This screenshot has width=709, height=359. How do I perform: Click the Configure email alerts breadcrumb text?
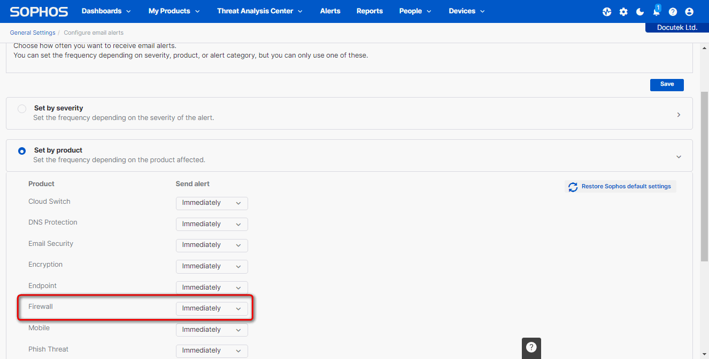click(x=94, y=33)
